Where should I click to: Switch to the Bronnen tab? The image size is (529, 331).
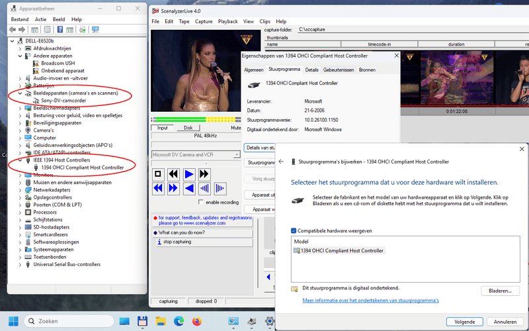[x=367, y=70]
